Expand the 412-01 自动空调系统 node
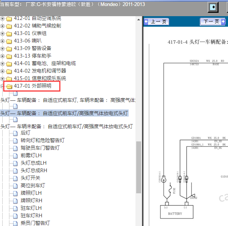The width and height of the screenshot is (228, 226). tap(2, 18)
